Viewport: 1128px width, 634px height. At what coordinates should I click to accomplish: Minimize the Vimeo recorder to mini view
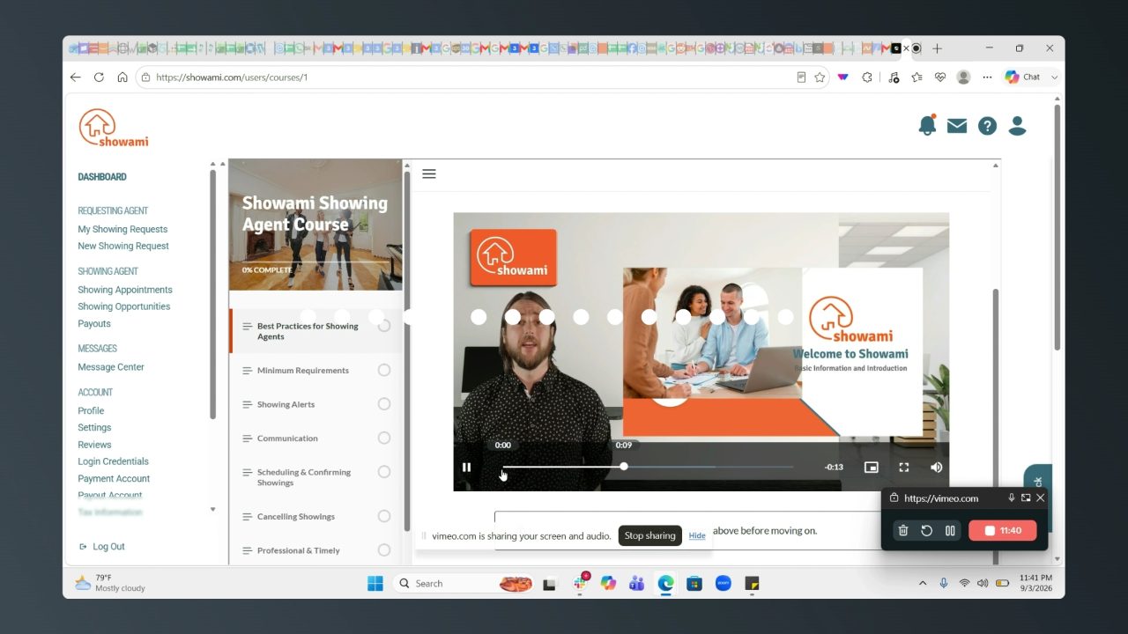[1026, 498]
